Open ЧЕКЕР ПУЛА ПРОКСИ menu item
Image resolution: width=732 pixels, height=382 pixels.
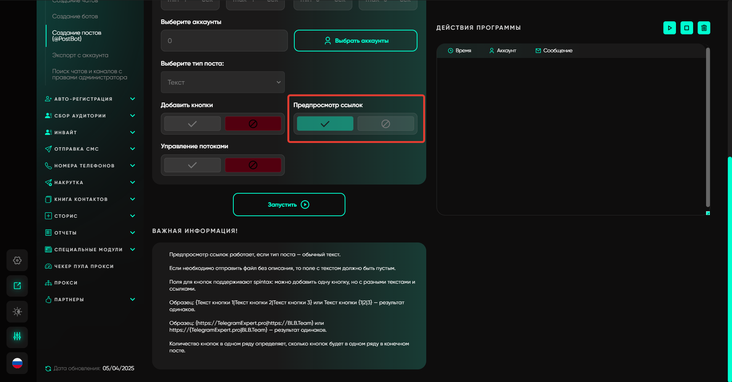click(x=84, y=266)
